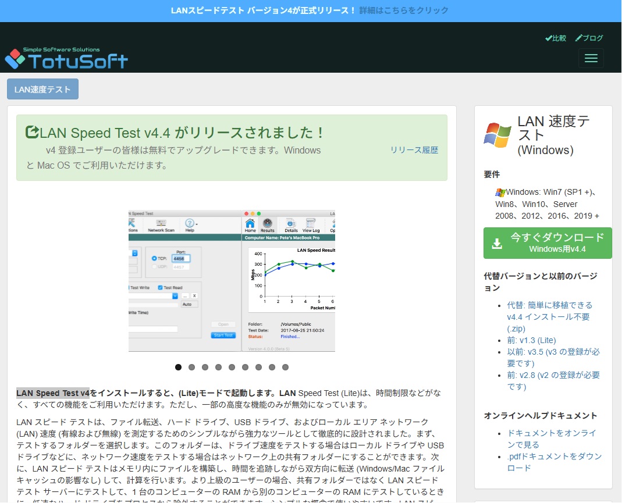Open the 比較 link with checkmark

coord(556,38)
